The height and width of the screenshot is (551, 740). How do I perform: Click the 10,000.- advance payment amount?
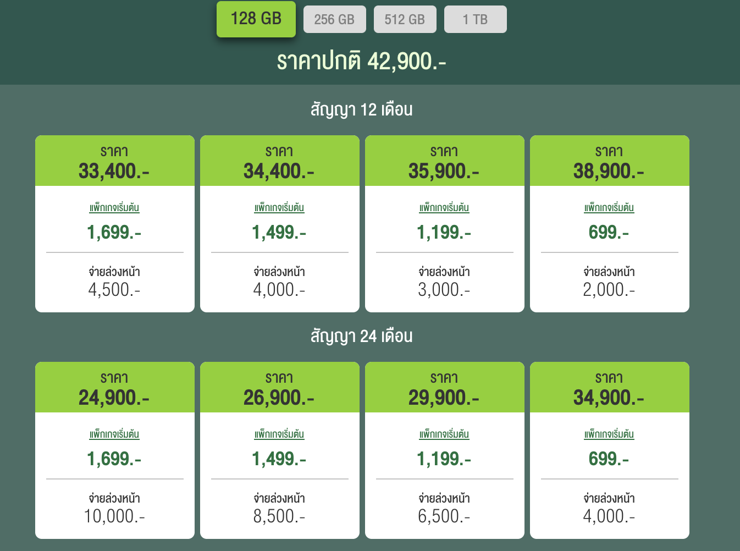point(114,516)
